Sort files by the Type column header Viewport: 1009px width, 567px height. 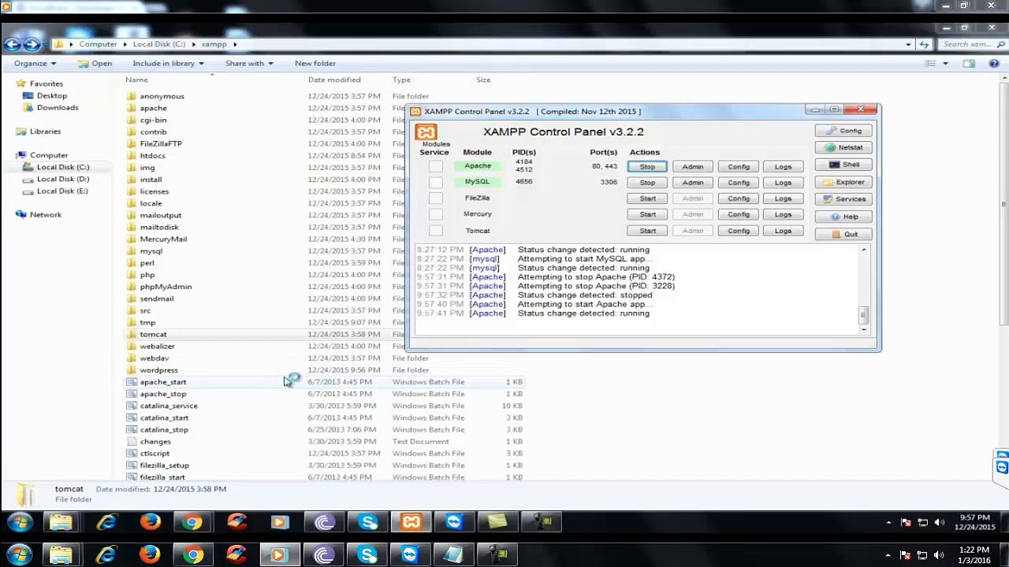401,80
